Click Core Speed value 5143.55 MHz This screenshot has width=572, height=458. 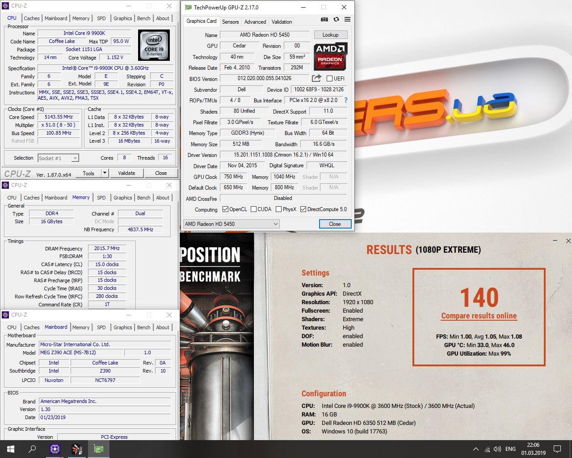point(59,117)
